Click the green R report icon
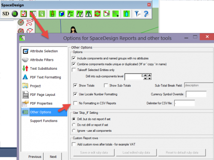 tap(15, 14)
